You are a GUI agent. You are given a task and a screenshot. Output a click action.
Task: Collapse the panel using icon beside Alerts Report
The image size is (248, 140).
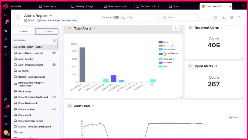[17, 17]
